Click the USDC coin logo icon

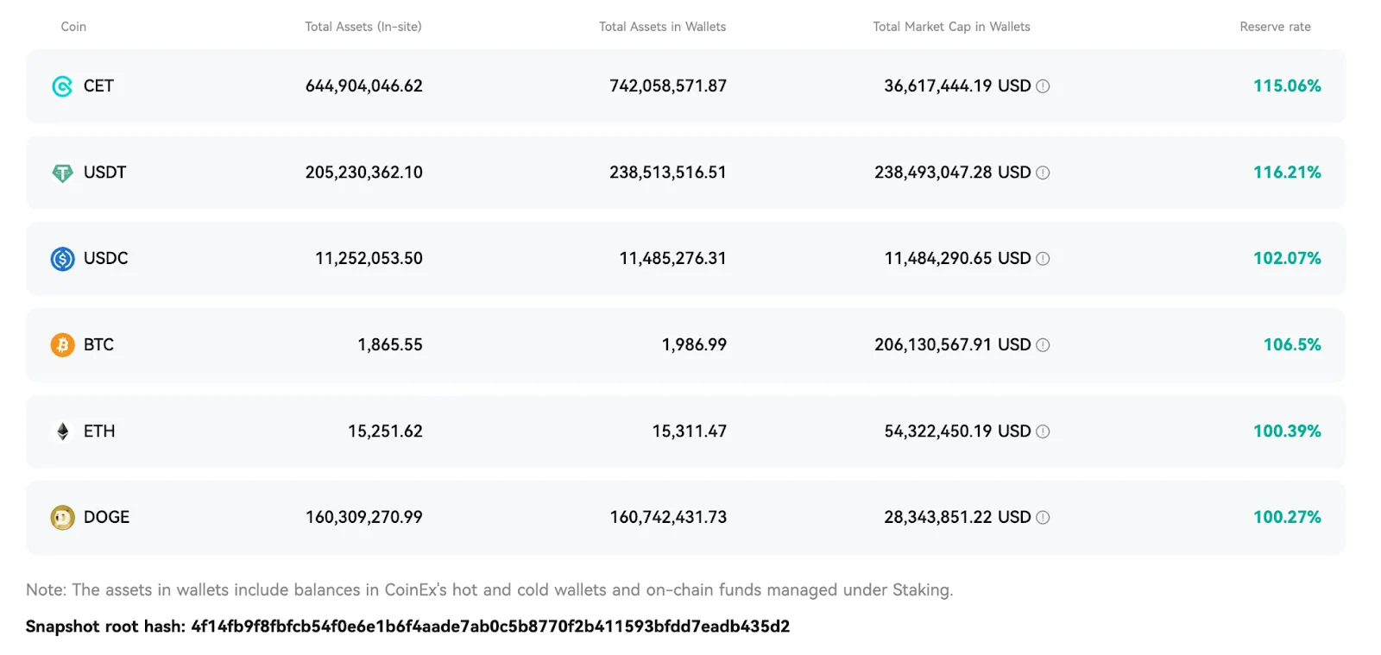click(x=62, y=259)
